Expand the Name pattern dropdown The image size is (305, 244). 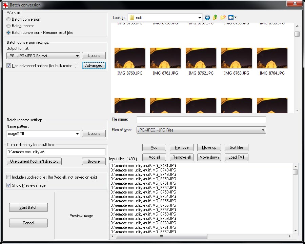tap(77, 134)
